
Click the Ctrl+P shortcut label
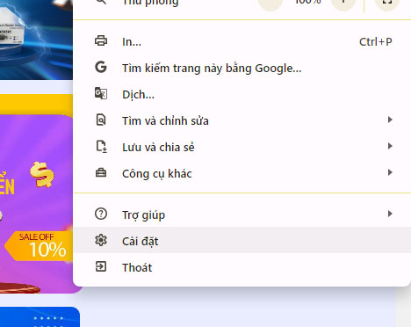coord(376,42)
